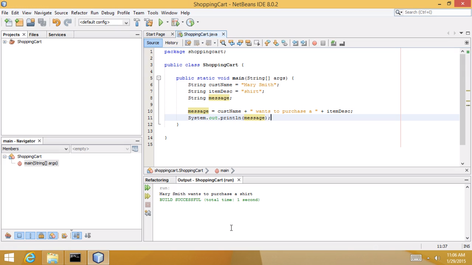This screenshot has height=265, width=472.
Task: Expand the ShoppingCart project tree node
Action: point(5,42)
